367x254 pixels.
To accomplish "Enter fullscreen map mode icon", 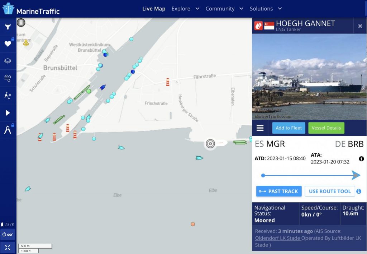I will click(x=8, y=248).
